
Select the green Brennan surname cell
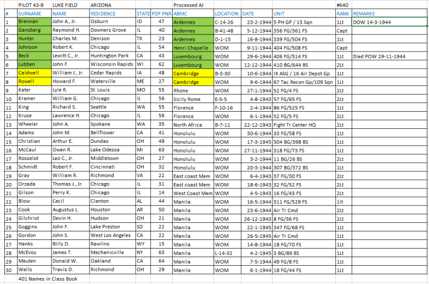pyautogui.click(x=34, y=21)
